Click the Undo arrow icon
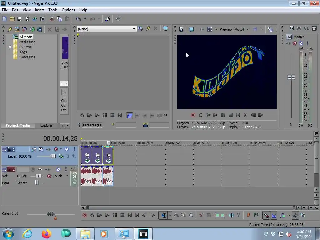The width and height of the screenshot is (320, 240). (78, 19)
